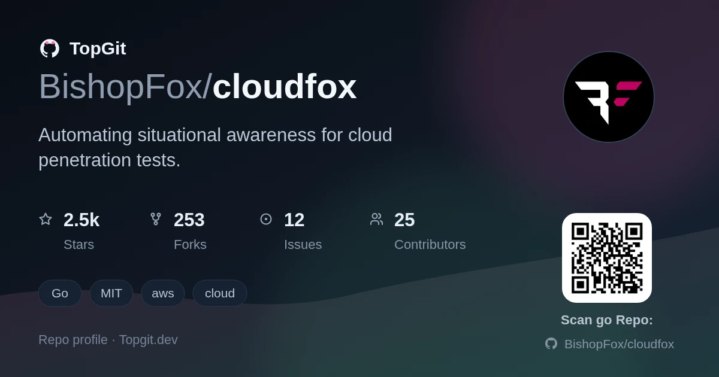
Task: Open the BishopFox/cloudfox link below QR
Action: pyautogui.click(x=619, y=344)
